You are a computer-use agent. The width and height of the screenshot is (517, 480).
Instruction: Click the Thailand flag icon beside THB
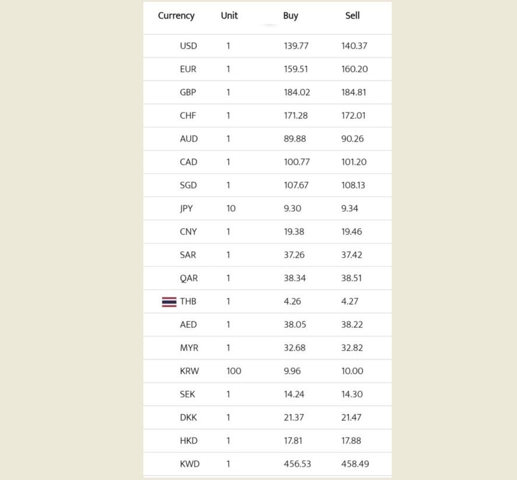[x=169, y=302]
